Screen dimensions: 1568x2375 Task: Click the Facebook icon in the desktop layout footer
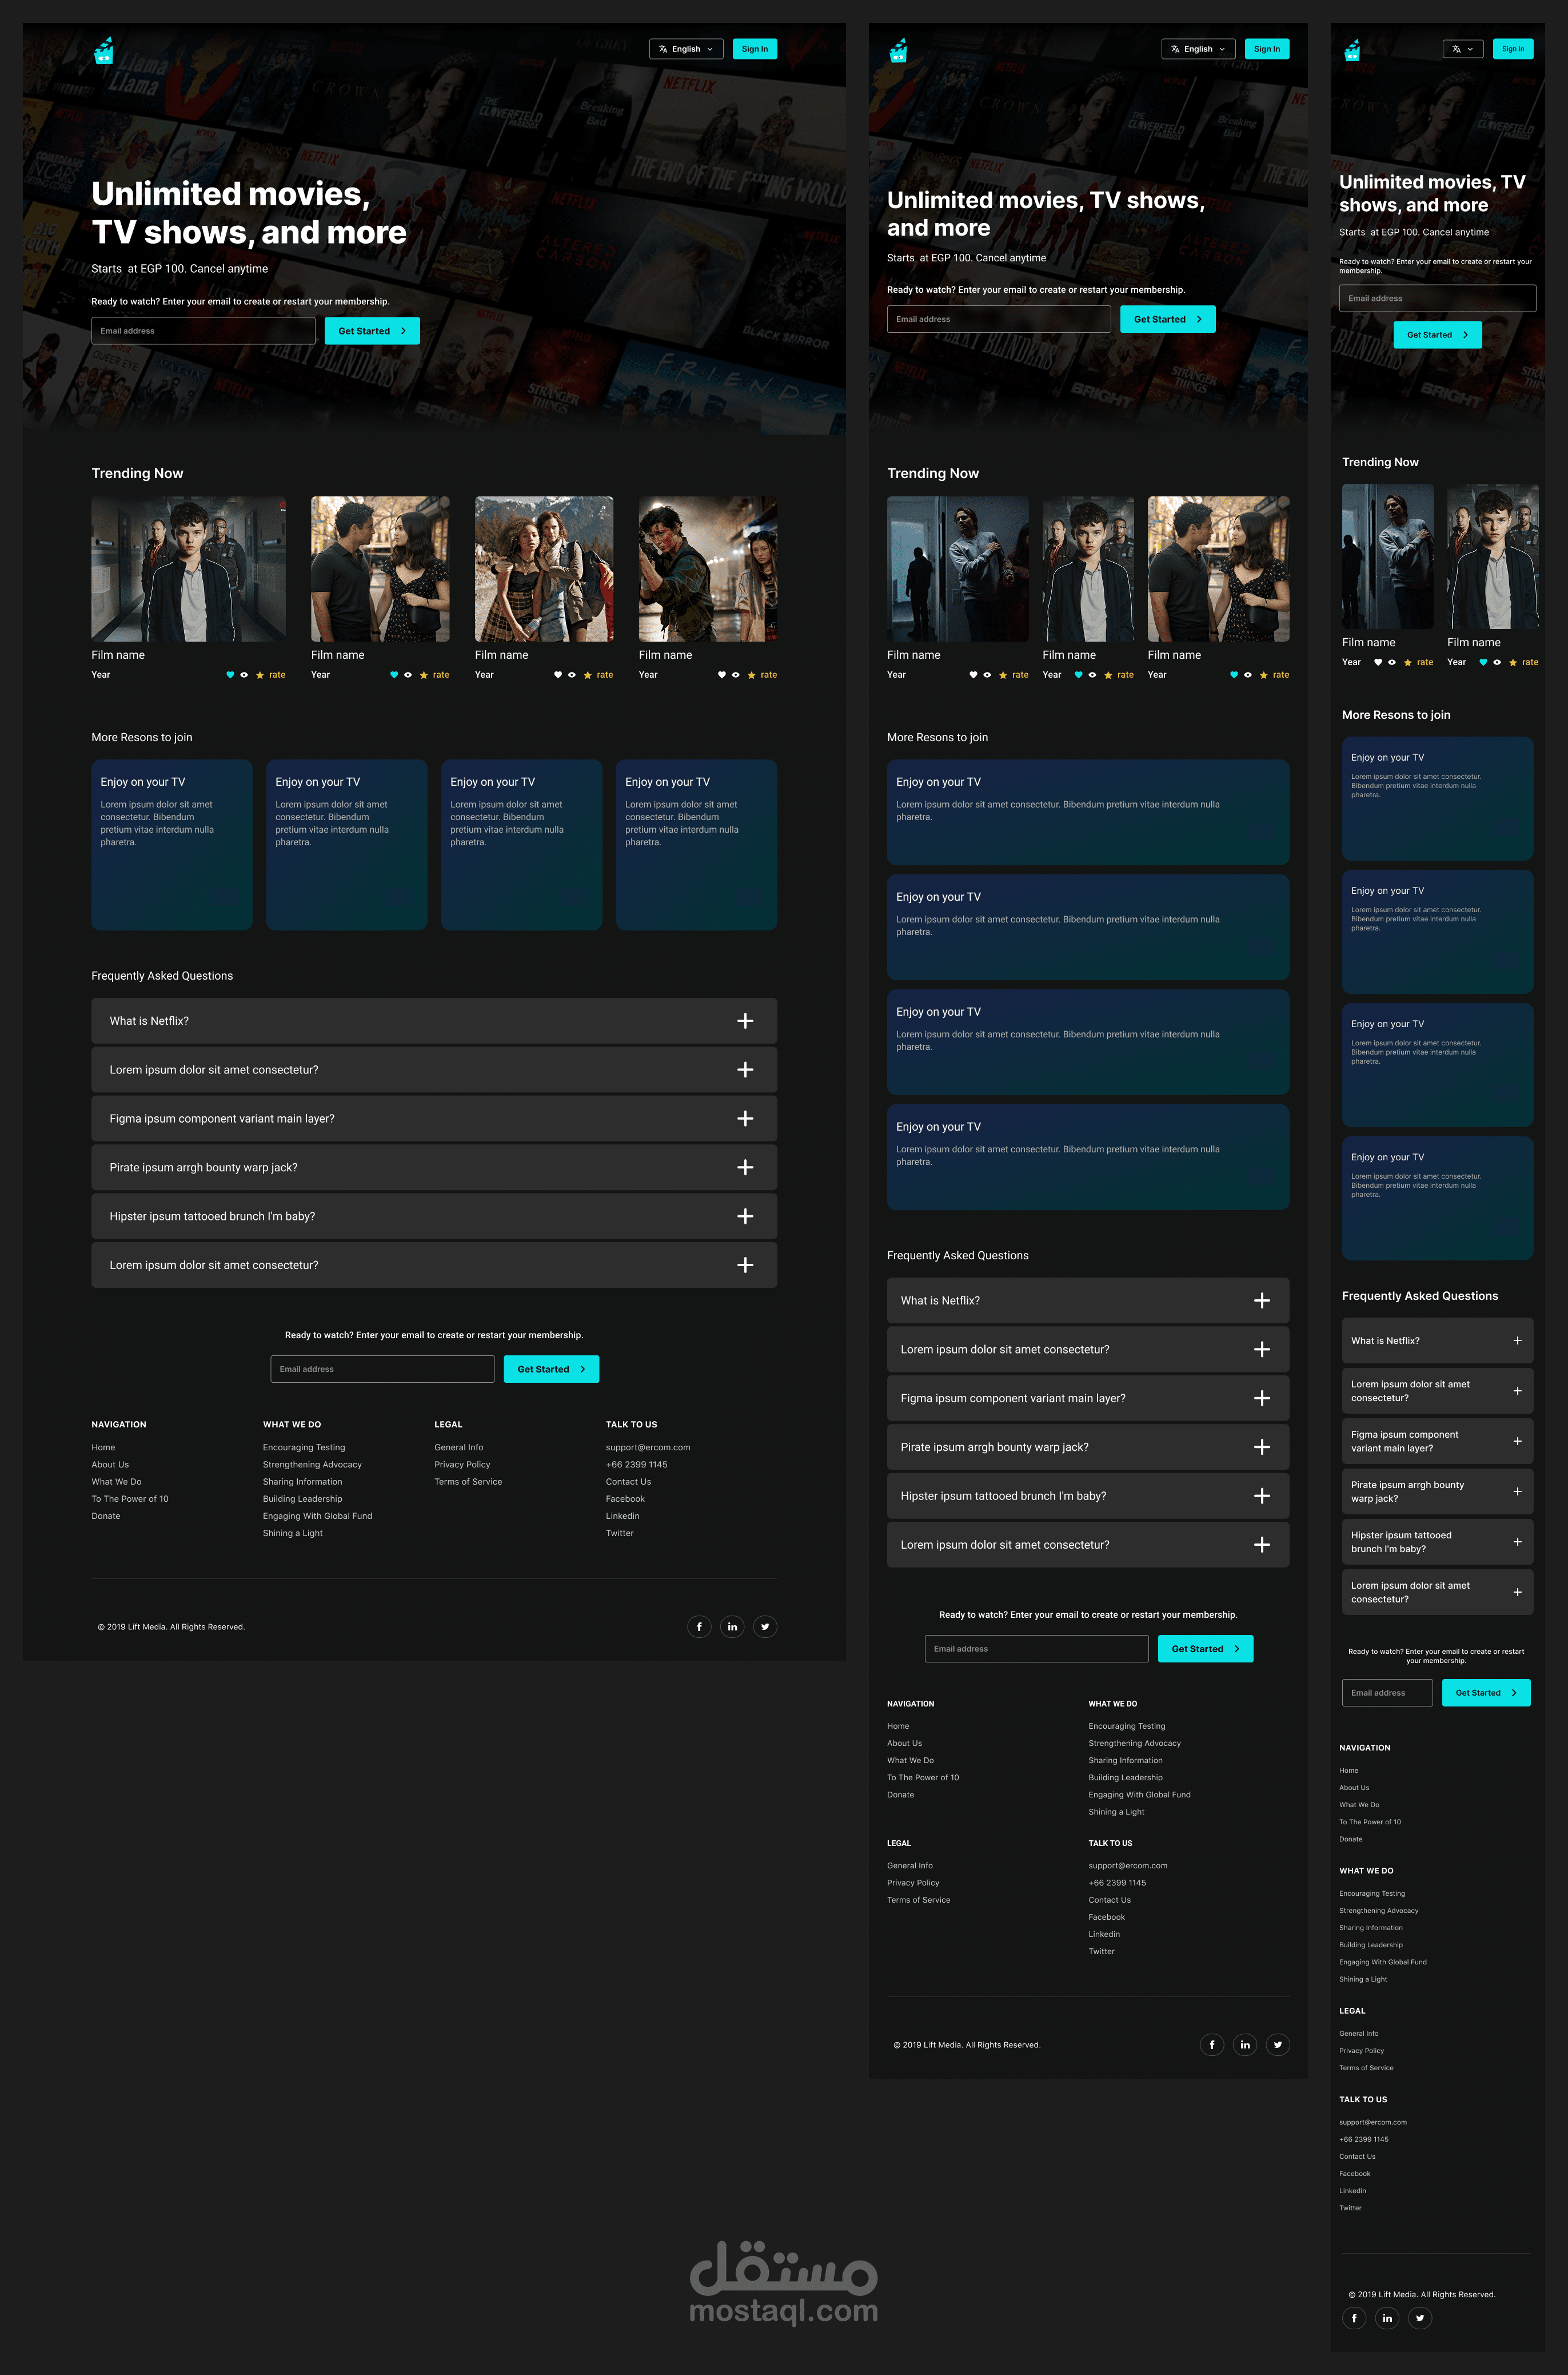tap(699, 1626)
